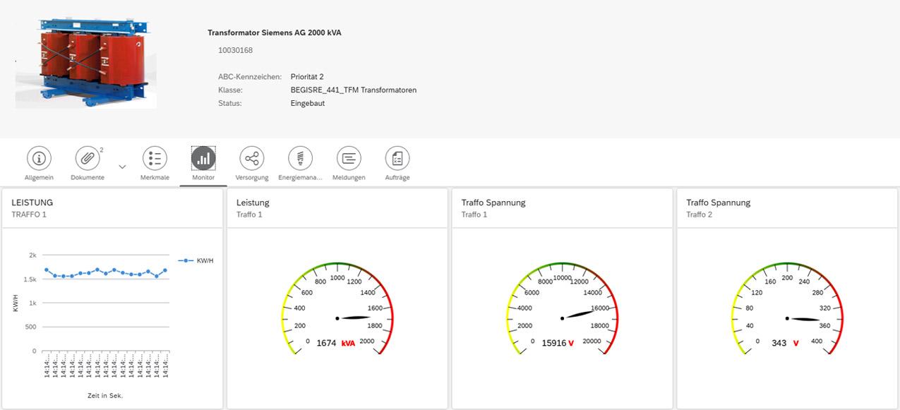Select the Monitor tab label
Image resolution: width=900 pixels, height=410 pixels.
pyautogui.click(x=203, y=178)
